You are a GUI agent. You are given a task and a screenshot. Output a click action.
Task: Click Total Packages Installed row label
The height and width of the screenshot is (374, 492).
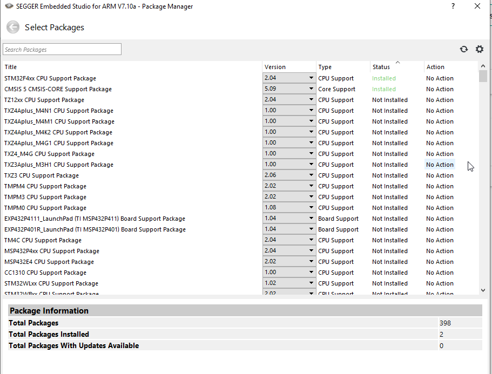[x=49, y=334]
